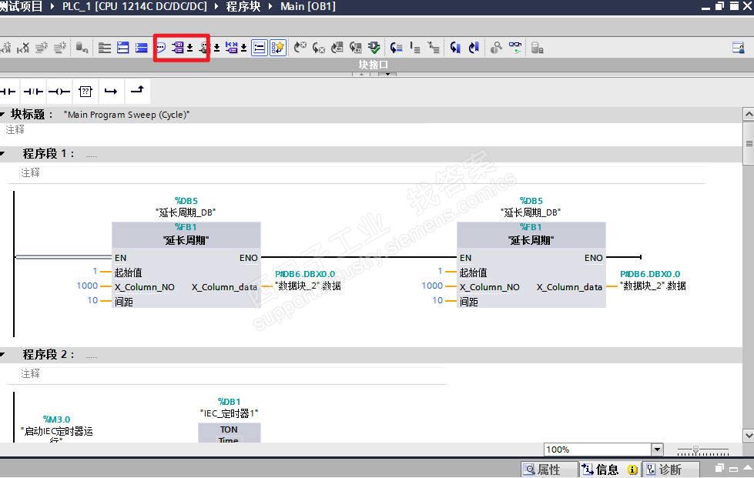Click the 块接口 bar label
This screenshot has height=478, width=754.
(374, 65)
